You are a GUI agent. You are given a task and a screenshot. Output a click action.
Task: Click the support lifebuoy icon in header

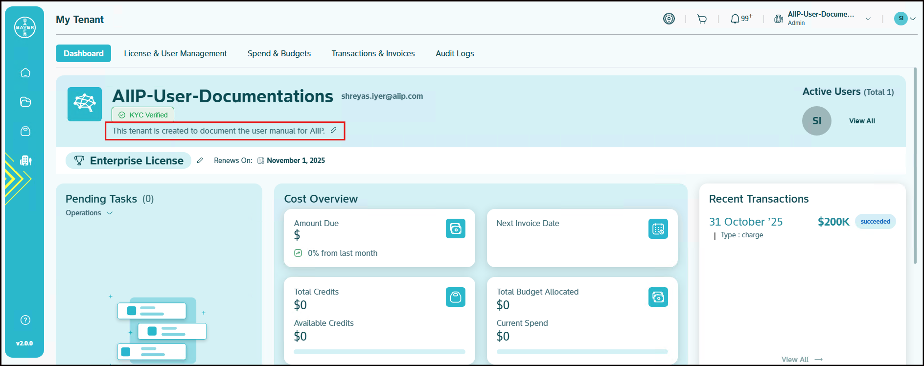(x=669, y=19)
